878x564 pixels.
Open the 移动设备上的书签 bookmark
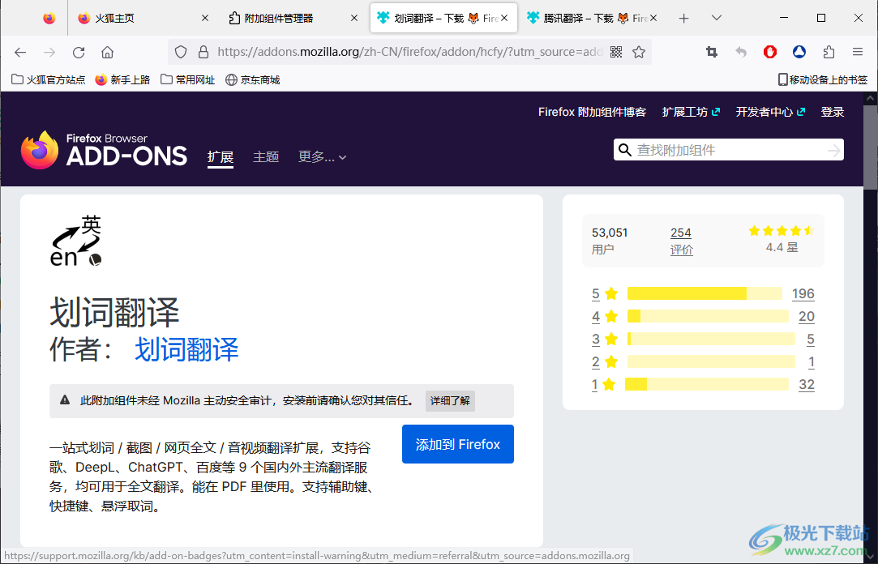click(823, 80)
